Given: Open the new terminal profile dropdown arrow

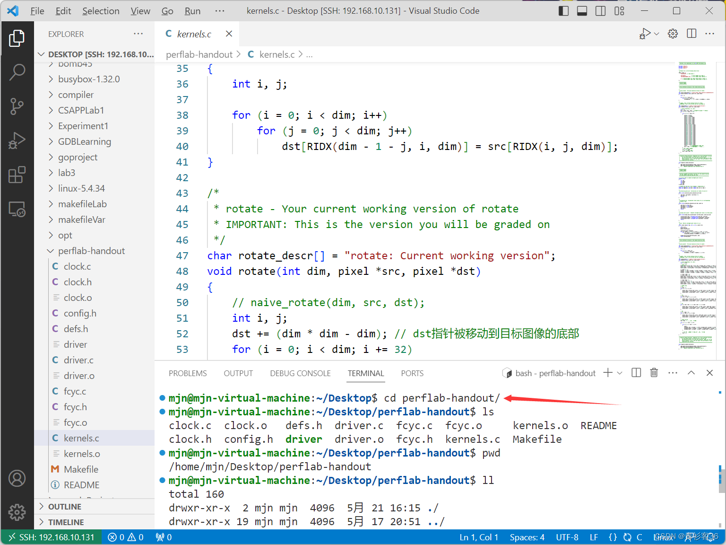Looking at the screenshot, I should tap(620, 373).
